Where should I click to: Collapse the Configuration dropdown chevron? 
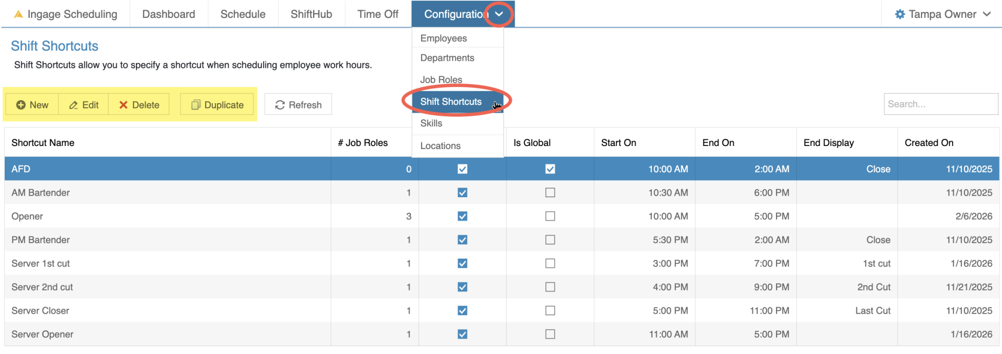[x=499, y=14]
